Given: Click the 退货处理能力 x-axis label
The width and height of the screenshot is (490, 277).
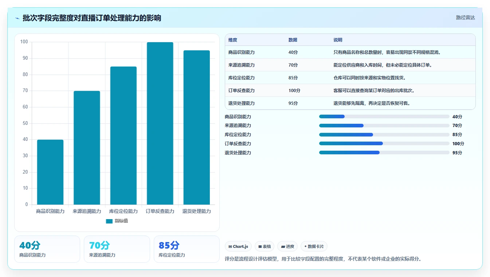Looking at the screenshot, I should coord(197,211).
